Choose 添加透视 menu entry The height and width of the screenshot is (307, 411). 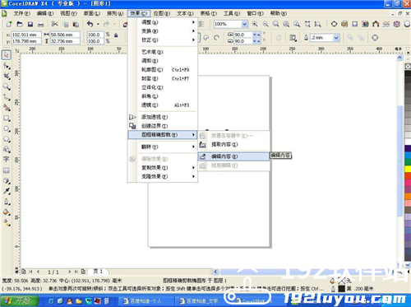pos(163,117)
